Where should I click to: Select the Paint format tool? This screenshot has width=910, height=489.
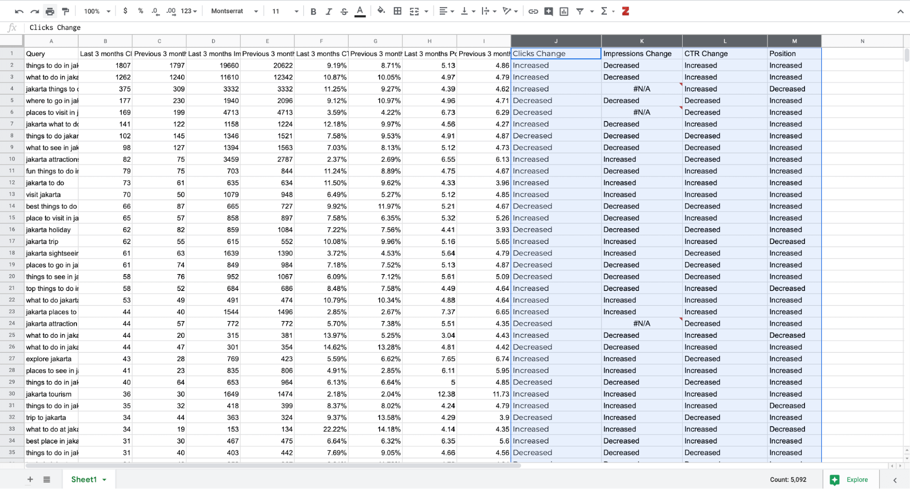[65, 11]
